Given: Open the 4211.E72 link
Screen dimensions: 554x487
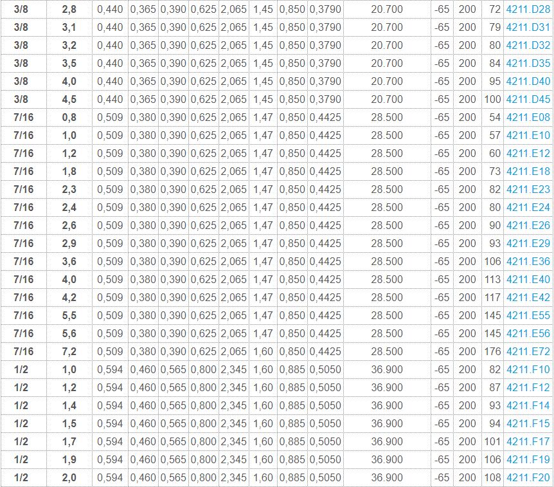Looking at the screenshot, I should (x=528, y=352).
